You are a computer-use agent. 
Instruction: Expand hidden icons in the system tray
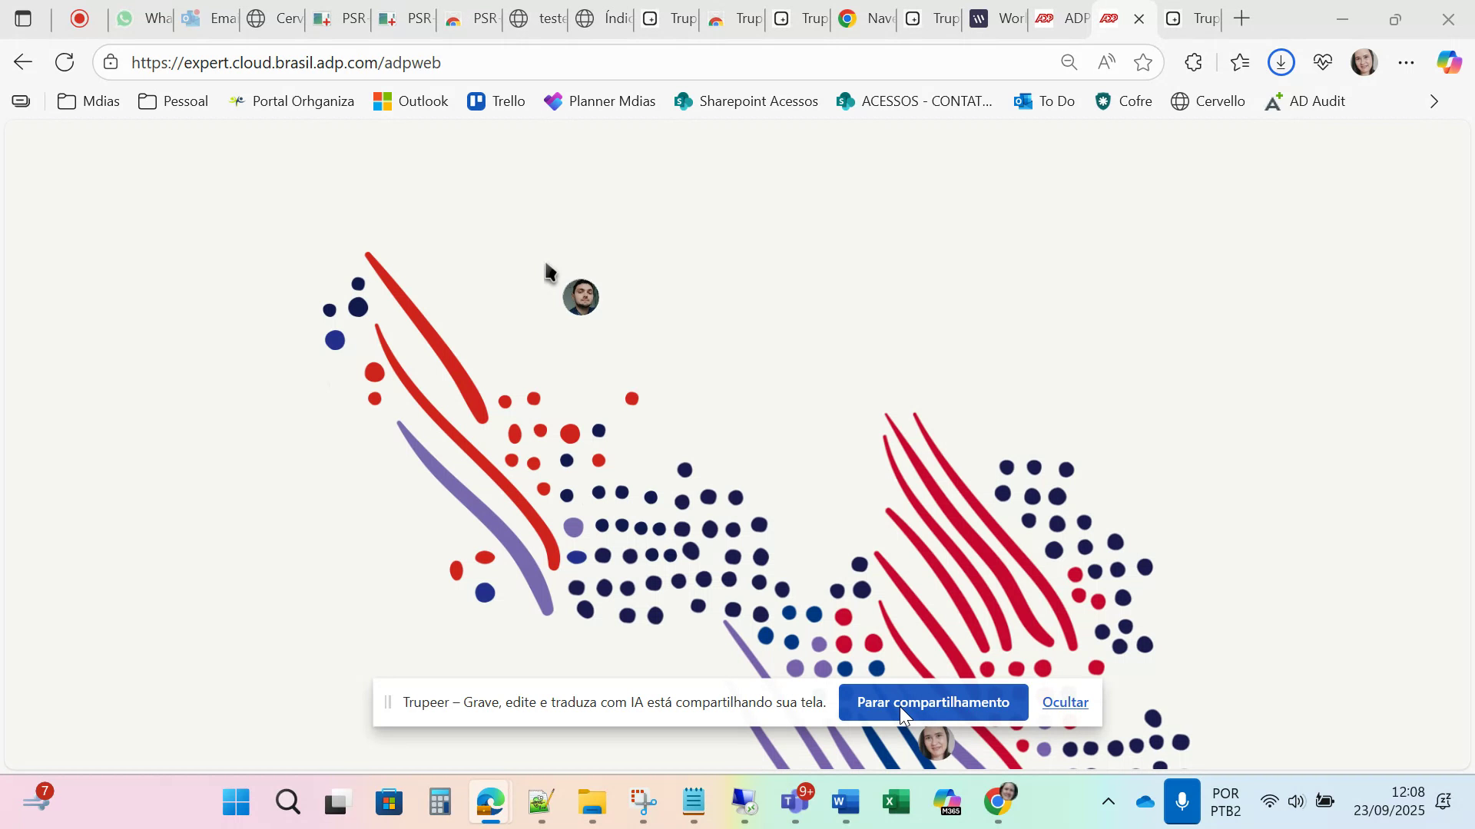click(x=1109, y=801)
